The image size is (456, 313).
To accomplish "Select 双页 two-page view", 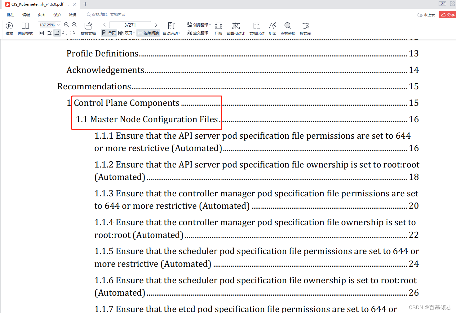I will (x=125, y=33).
